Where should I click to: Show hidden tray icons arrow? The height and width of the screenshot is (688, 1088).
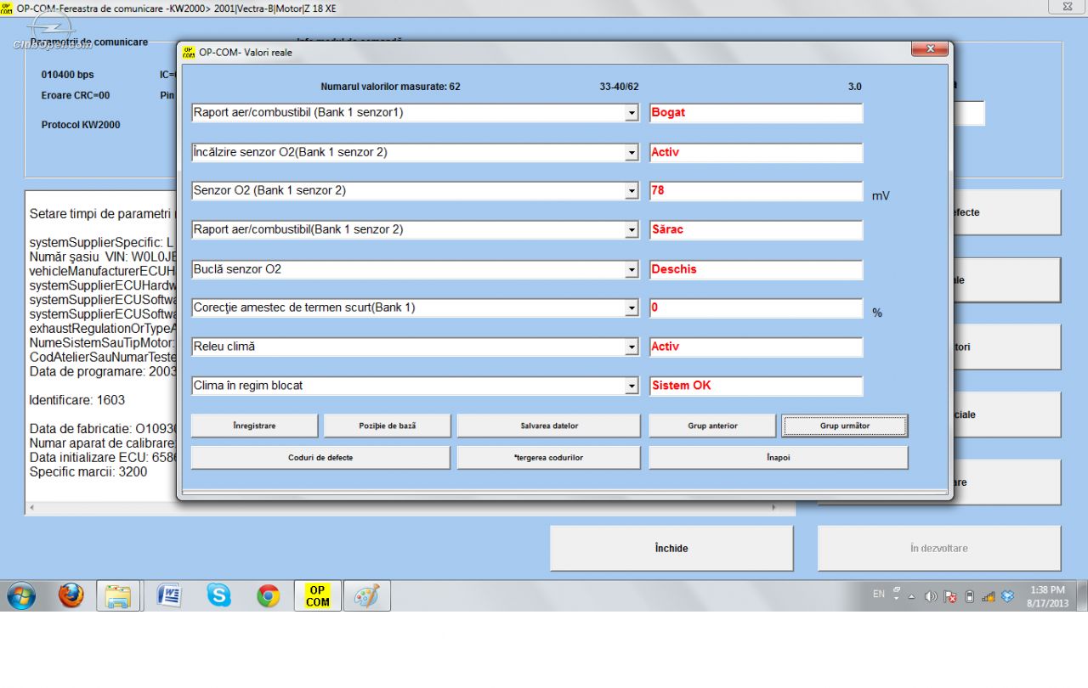click(x=912, y=596)
